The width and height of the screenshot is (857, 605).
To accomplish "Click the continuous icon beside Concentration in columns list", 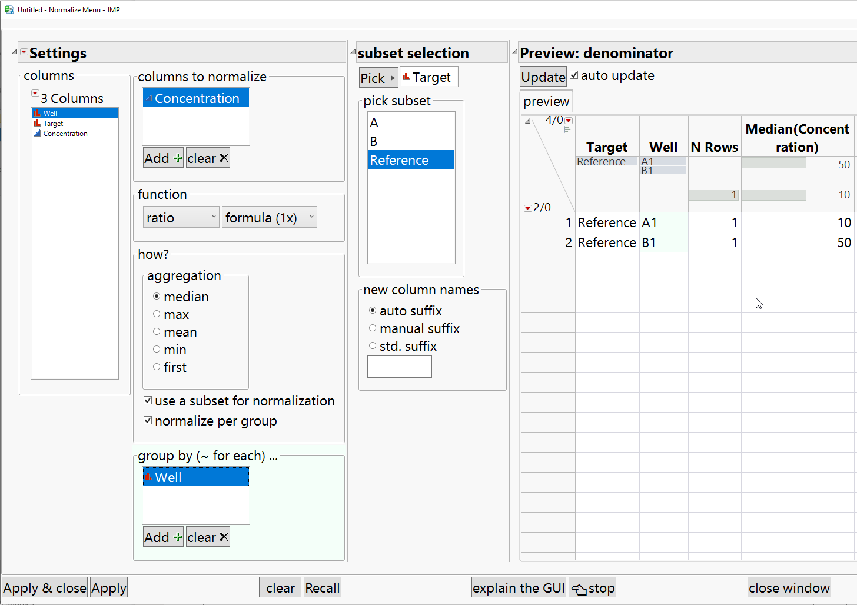I will click(x=37, y=134).
